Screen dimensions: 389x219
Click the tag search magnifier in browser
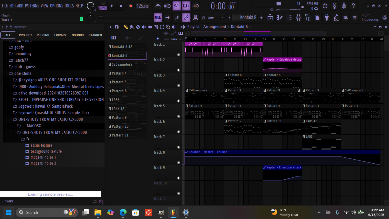click(101, 202)
